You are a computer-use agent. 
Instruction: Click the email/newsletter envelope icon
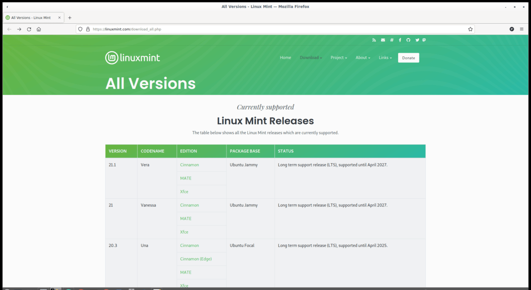coord(383,40)
